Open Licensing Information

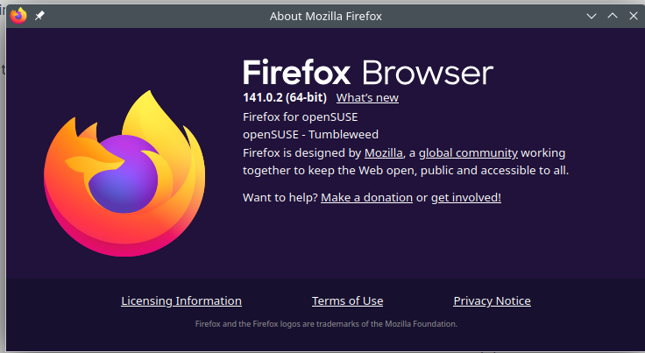(x=181, y=301)
